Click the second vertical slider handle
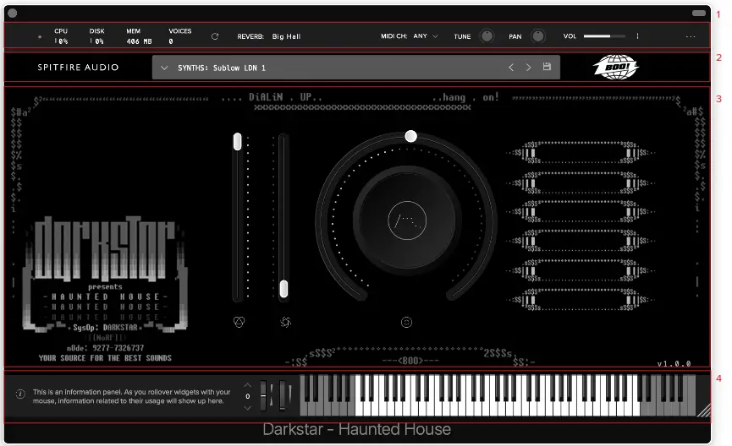 coord(283,289)
